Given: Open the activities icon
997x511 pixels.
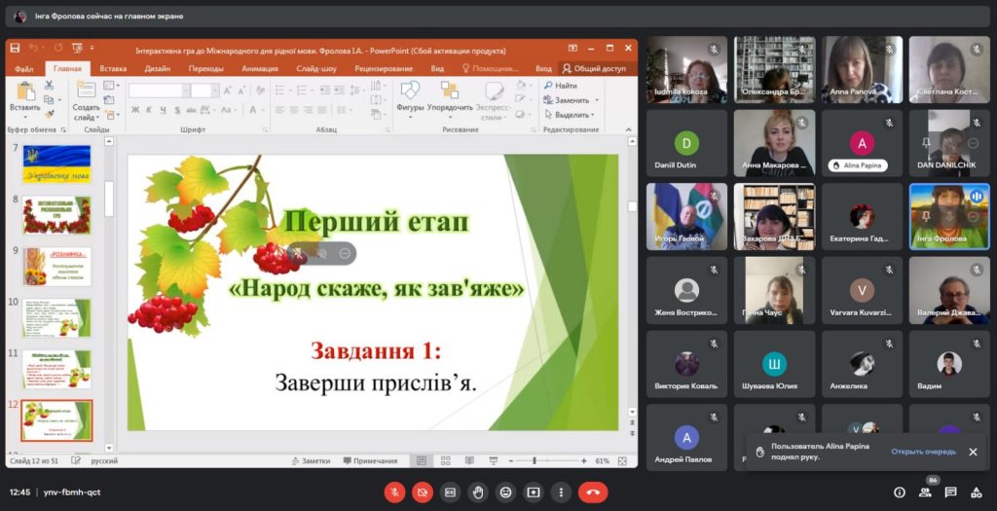Looking at the screenshot, I should pyautogui.click(x=977, y=493).
